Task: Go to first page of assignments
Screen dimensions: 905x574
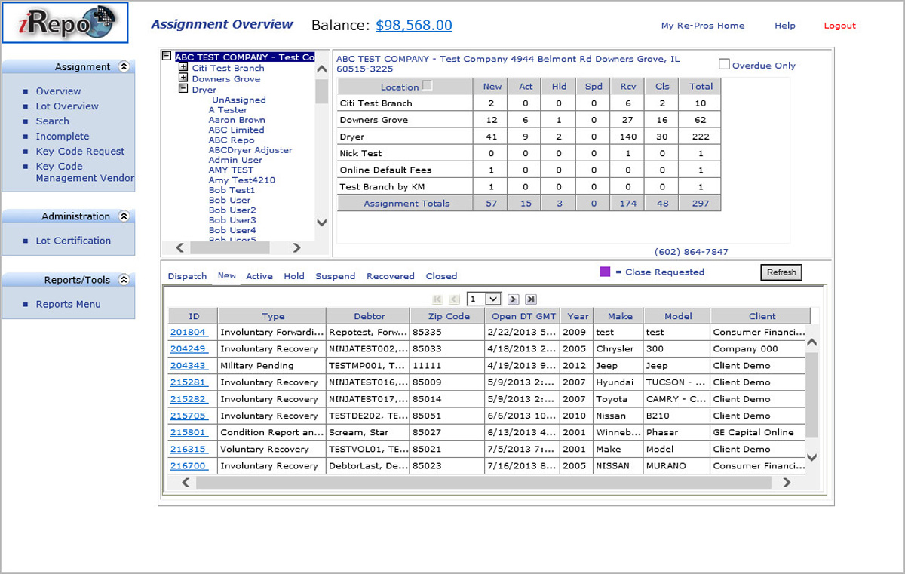Action: 438,299
